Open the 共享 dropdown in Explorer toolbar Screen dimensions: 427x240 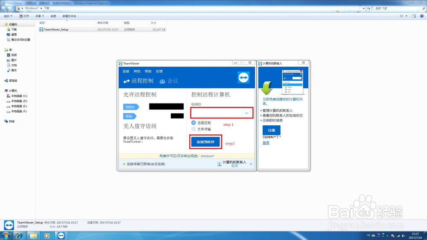pyautogui.click(x=39, y=16)
